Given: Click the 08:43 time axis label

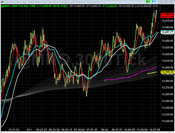Looking at the screenshot, I should click(104, 129).
